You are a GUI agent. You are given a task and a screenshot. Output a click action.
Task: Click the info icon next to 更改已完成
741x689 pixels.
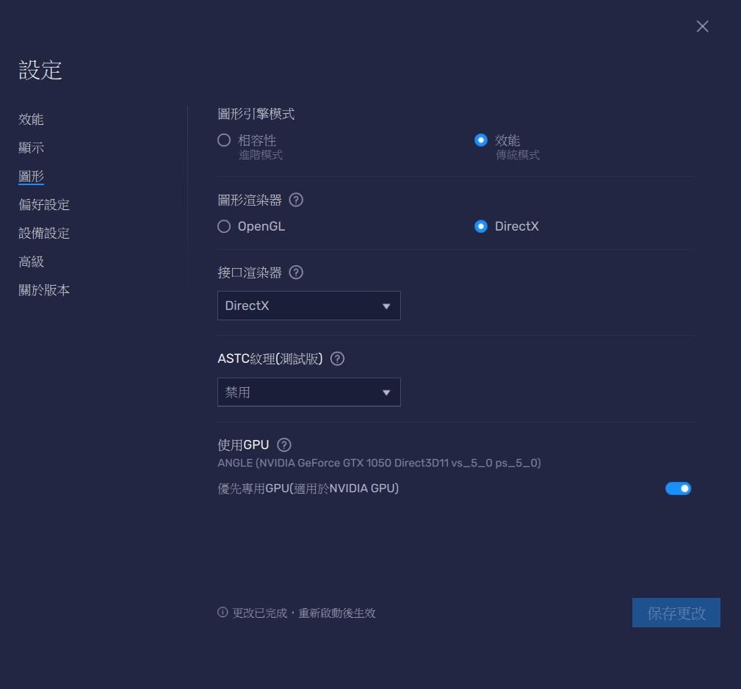[x=223, y=613]
